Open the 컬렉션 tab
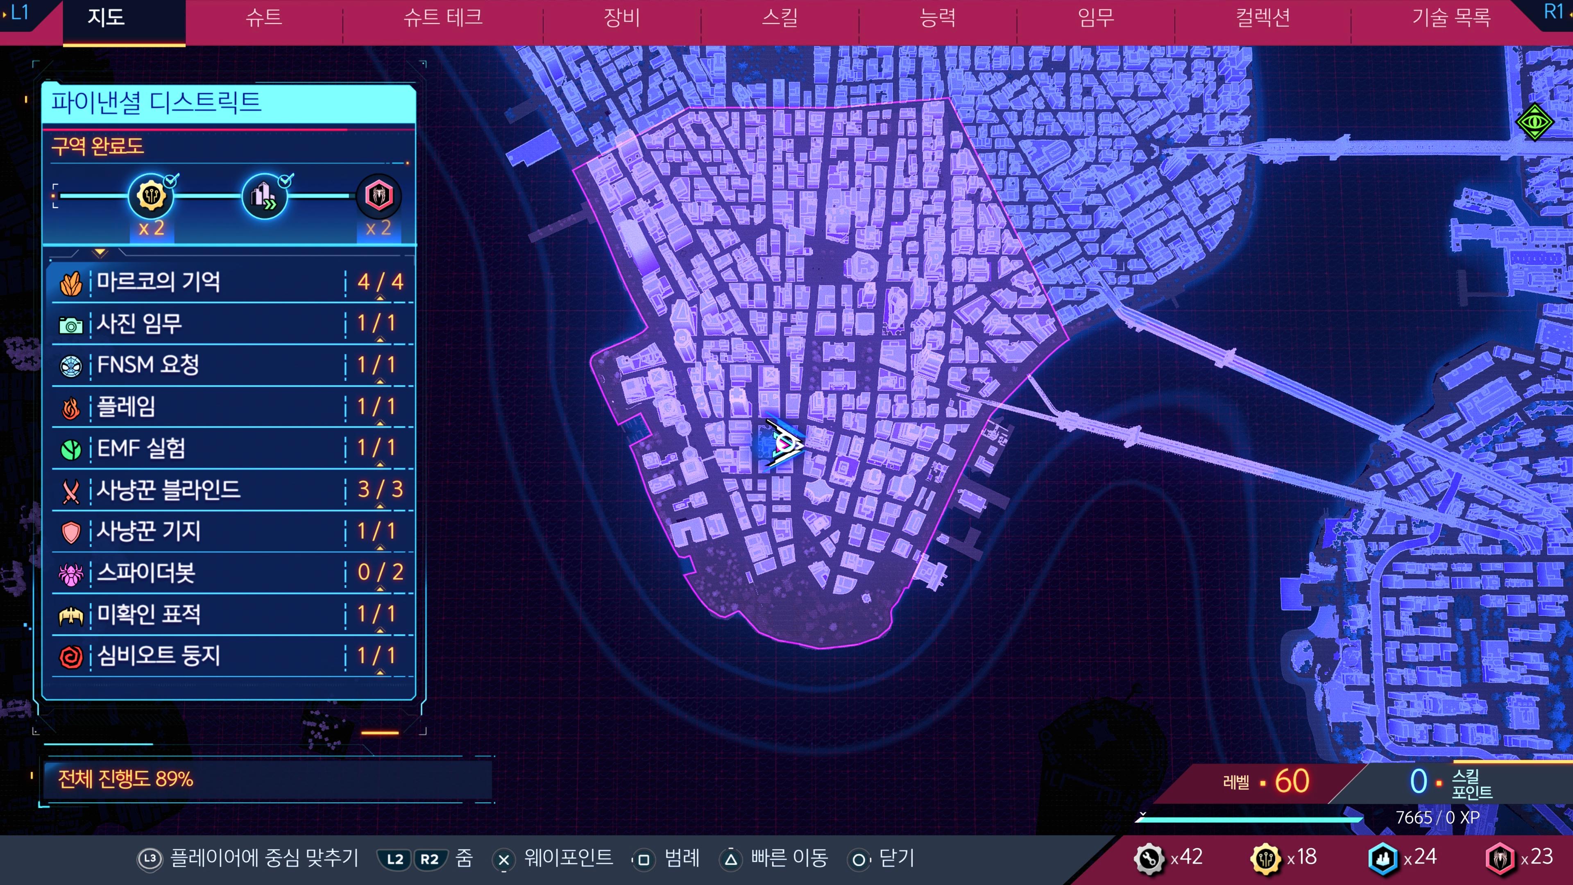 tap(1262, 18)
